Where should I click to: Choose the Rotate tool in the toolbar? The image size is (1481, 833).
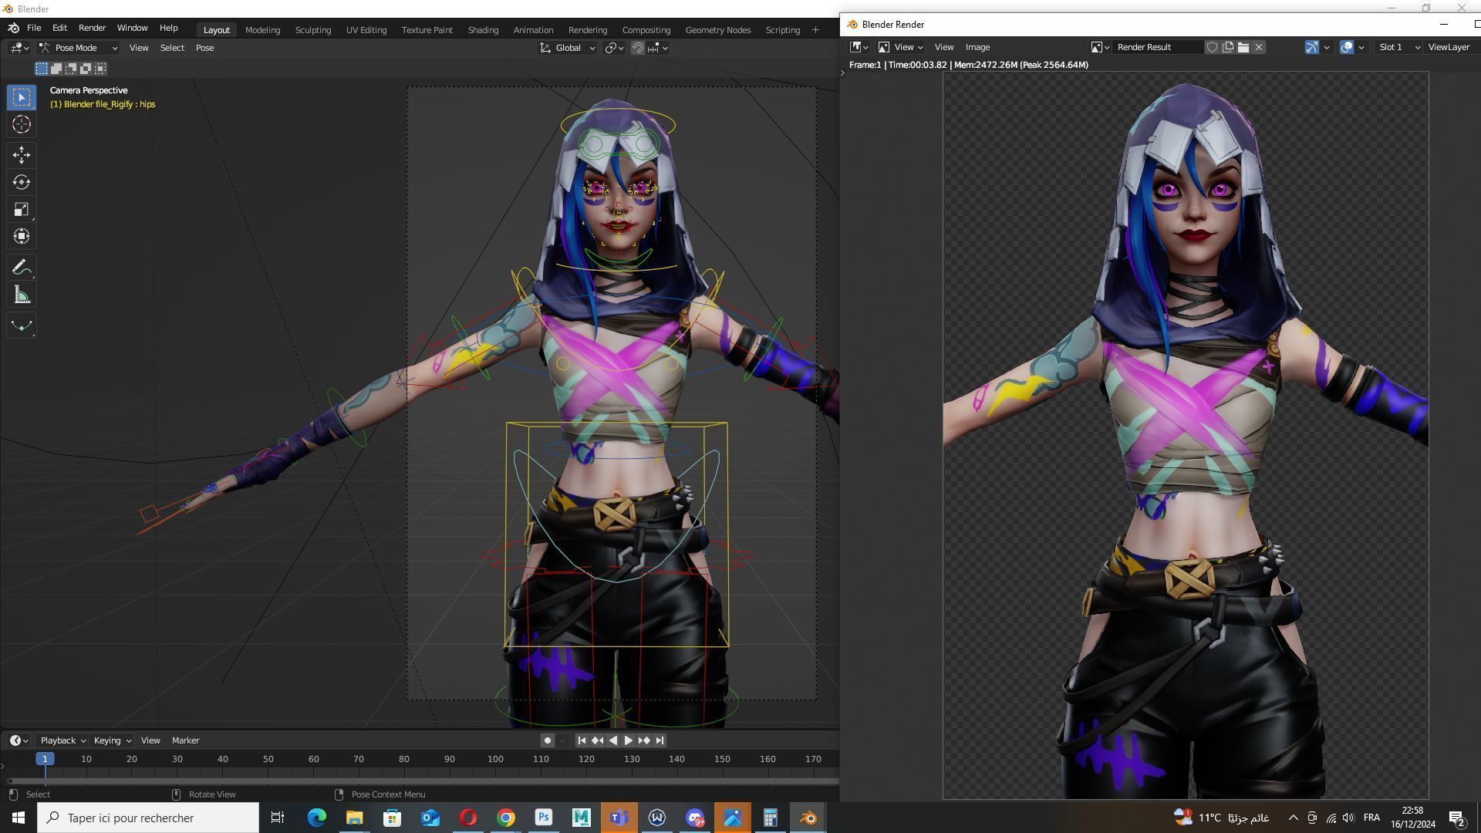(22, 182)
